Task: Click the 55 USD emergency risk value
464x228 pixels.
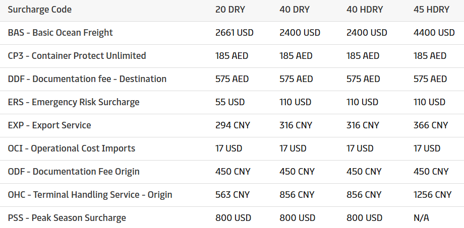Action: (230, 102)
